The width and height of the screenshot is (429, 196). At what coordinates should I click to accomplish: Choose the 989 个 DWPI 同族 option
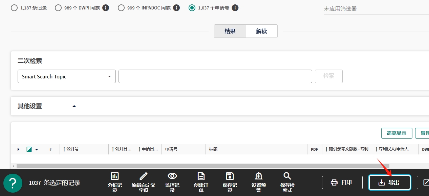click(58, 8)
